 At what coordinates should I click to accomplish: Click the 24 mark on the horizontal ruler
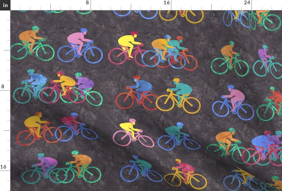247,3
